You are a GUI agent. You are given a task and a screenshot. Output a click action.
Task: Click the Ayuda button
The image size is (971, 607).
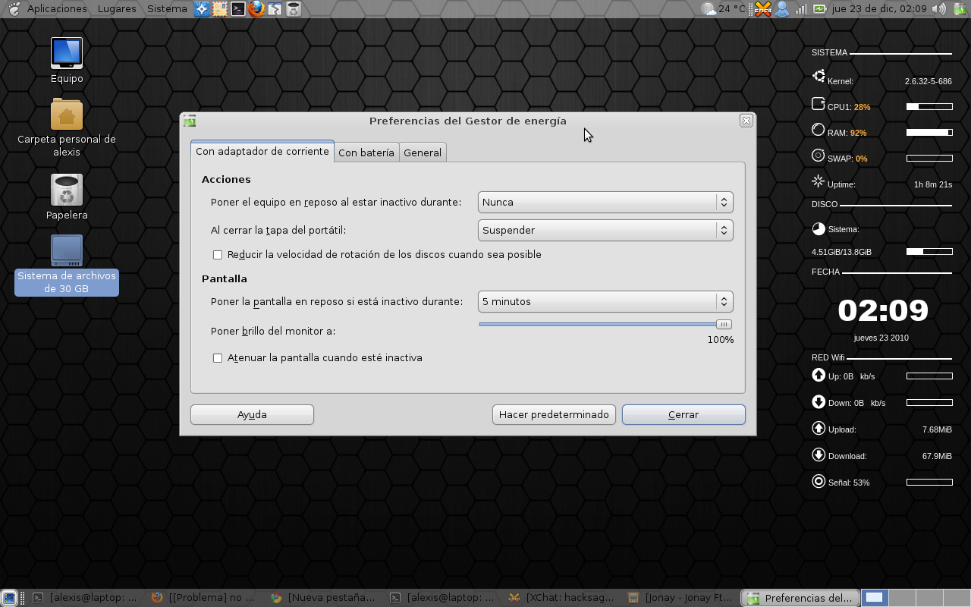point(252,414)
